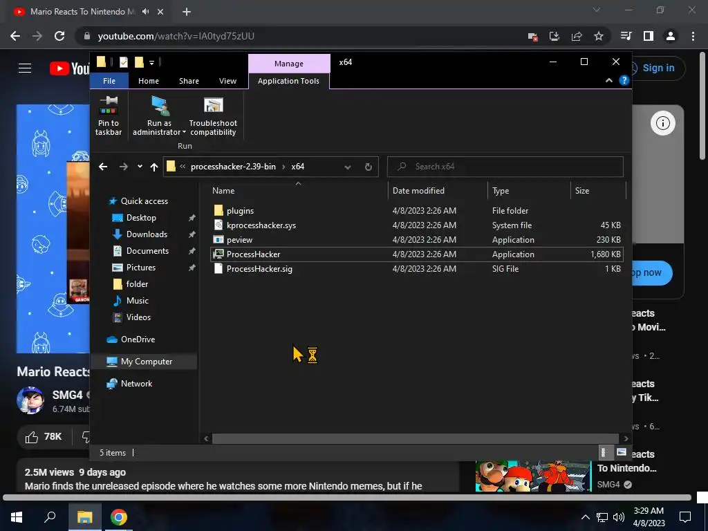Open recent locations dropdown
Image resolution: width=708 pixels, height=531 pixels.
click(140, 167)
